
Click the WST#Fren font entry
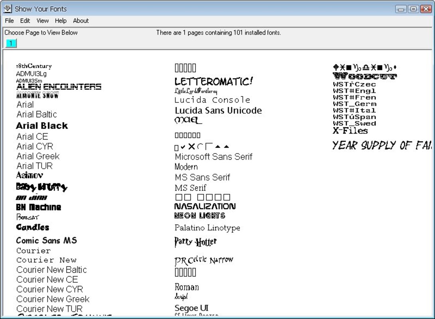click(354, 97)
